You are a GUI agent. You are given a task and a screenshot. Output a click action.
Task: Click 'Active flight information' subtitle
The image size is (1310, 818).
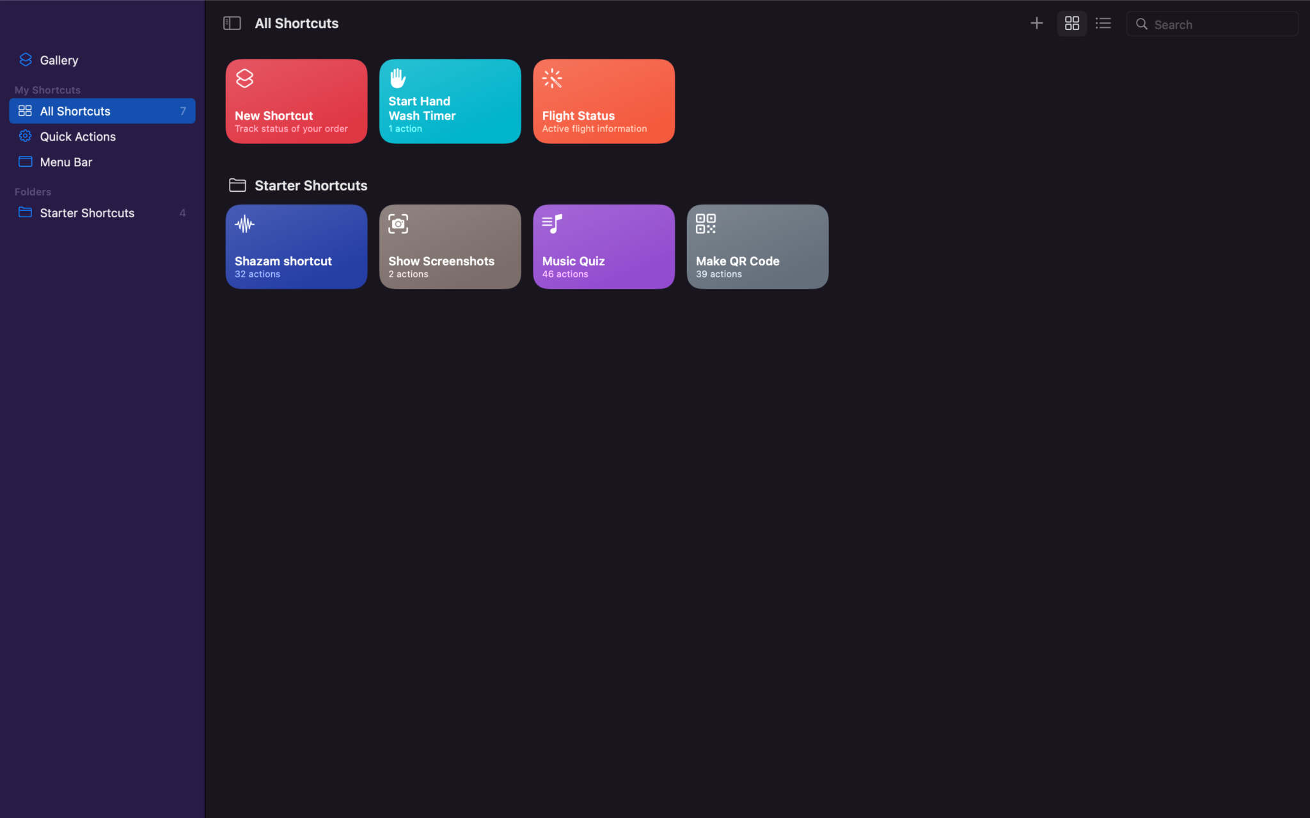(x=594, y=129)
